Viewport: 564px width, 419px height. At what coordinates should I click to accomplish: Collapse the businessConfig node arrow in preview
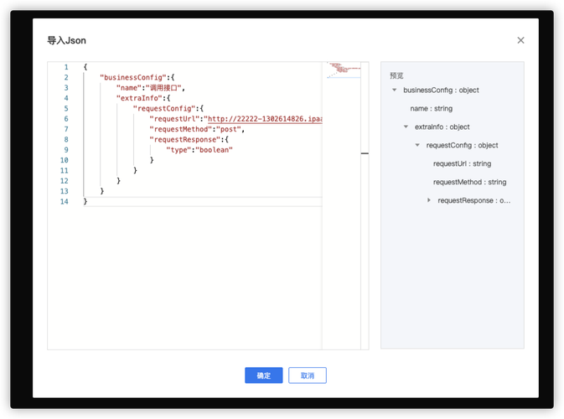tap(395, 91)
